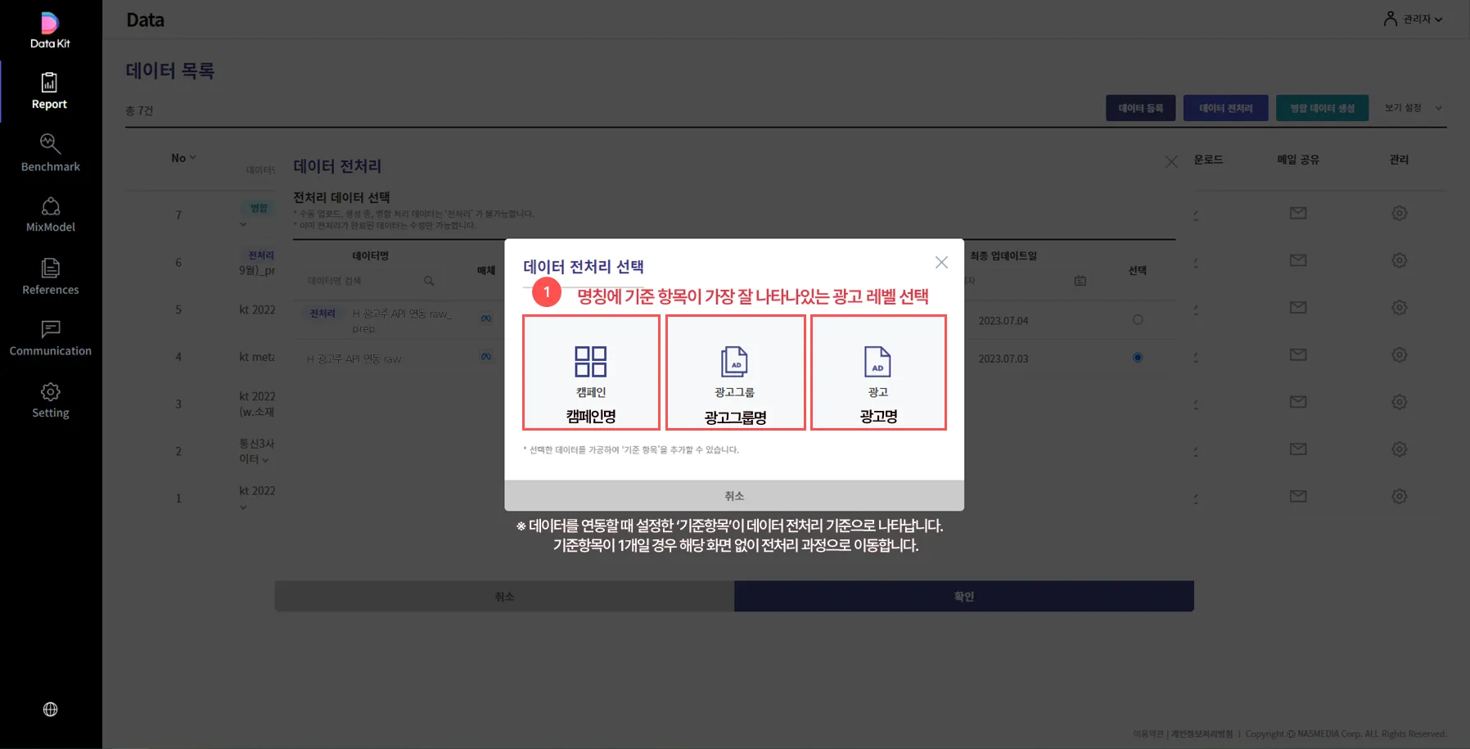Viewport: 1470px width, 749px height.
Task: Select the 광고 ad level card
Action: (x=878, y=372)
